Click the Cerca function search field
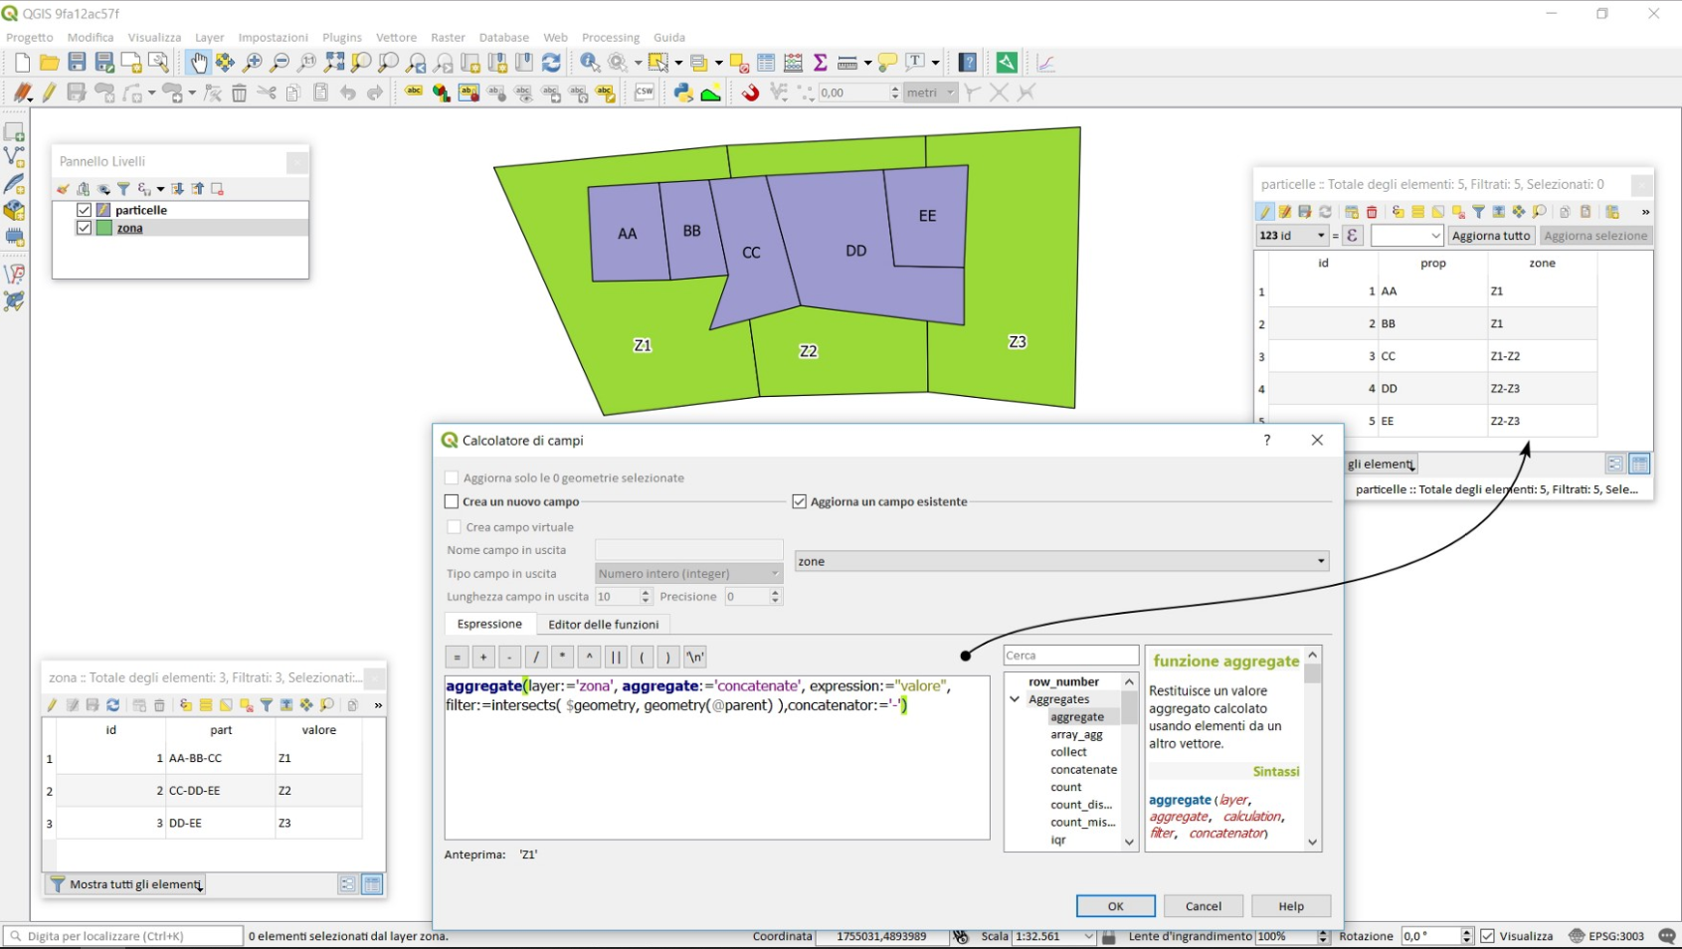 click(1070, 656)
